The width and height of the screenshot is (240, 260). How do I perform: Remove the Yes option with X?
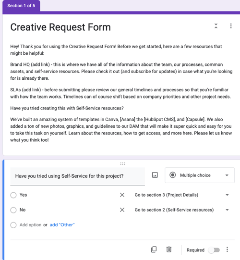point(122,195)
